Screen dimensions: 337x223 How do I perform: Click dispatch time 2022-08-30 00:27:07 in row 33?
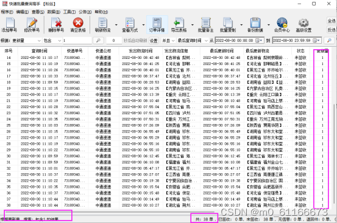click(x=141, y=174)
